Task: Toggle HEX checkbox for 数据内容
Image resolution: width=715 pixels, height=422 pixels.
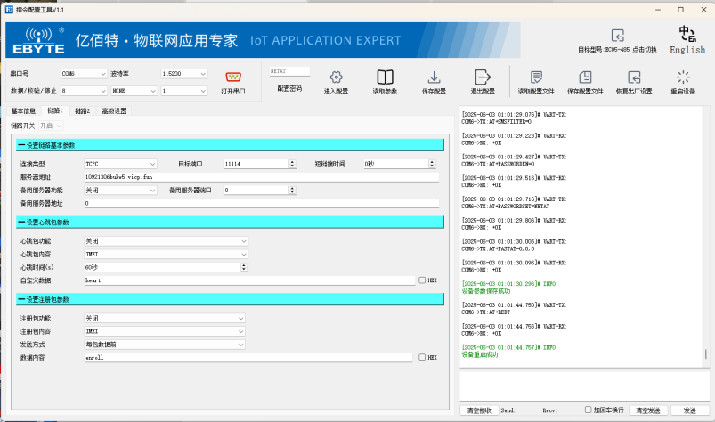Action: click(x=422, y=357)
